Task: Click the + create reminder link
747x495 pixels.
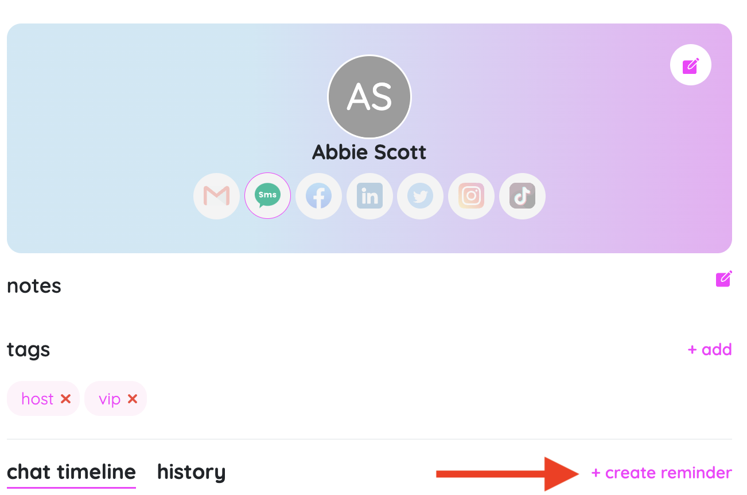Action: (x=662, y=473)
